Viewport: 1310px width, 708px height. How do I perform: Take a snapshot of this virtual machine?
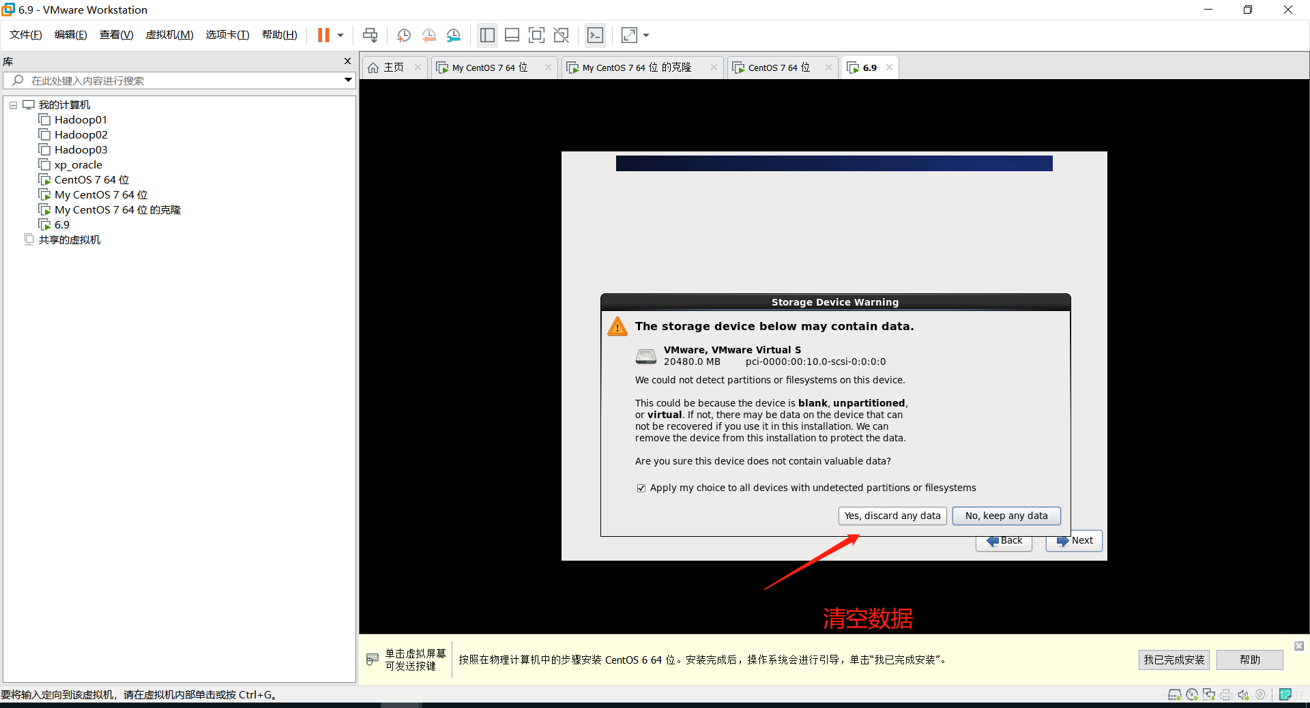(x=404, y=35)
